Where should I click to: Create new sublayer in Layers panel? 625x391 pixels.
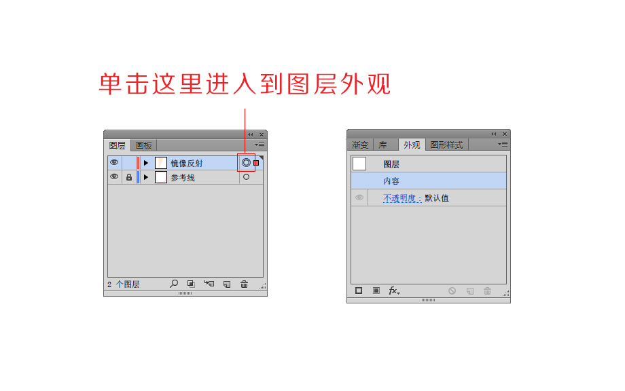209,284
